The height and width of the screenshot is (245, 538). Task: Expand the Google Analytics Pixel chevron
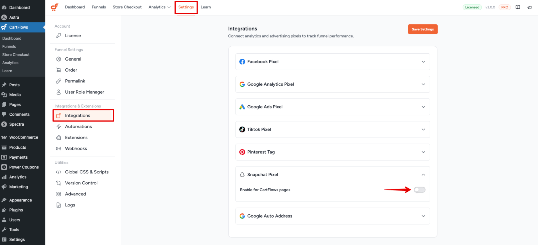point(423,84)
